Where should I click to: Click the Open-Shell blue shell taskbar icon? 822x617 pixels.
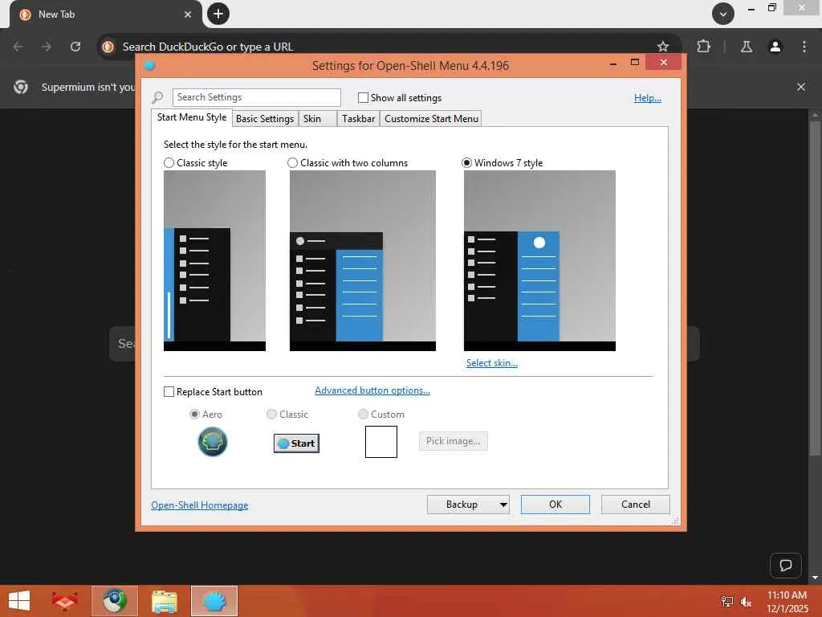214,601
